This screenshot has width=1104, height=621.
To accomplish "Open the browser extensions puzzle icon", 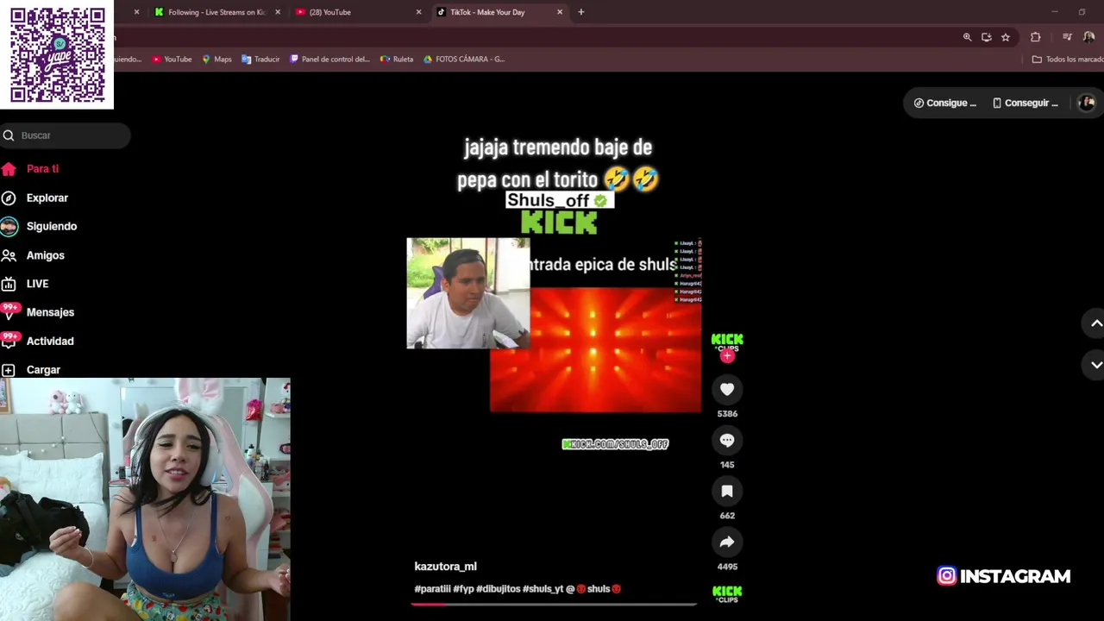I will (1035, 37).
